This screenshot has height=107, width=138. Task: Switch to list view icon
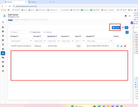coord(126,28)
